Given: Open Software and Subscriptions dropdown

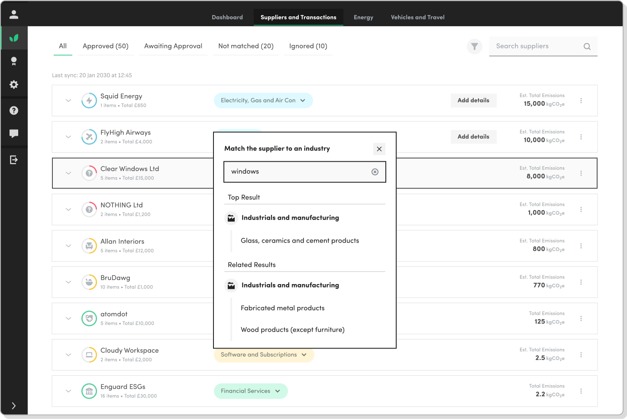Looking at the screenshot, I should coord(264,355).
